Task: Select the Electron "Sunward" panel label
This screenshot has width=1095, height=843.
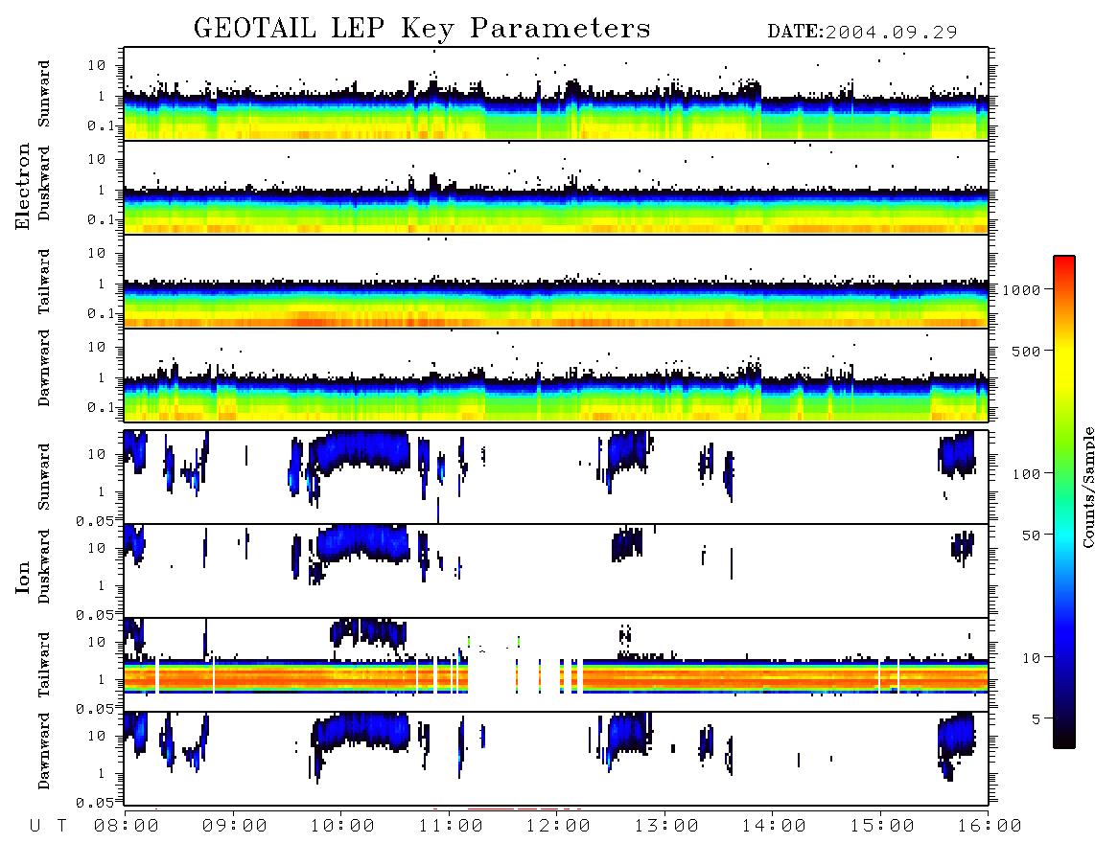Action: (44, 94)
